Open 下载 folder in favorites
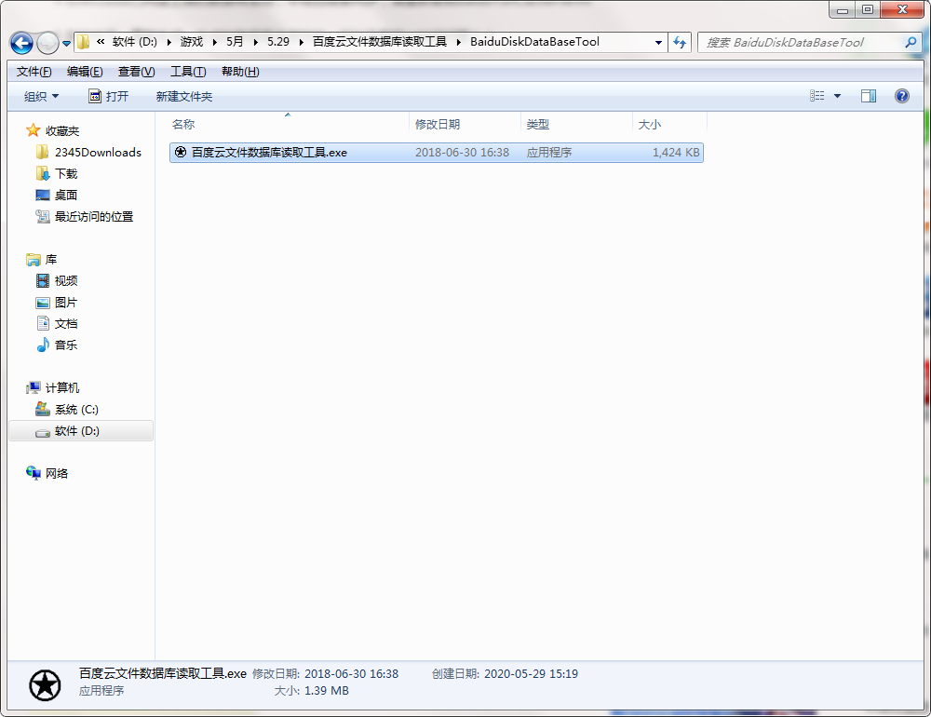This screenshot has width=931, height=717. click(x=66, y=173)
